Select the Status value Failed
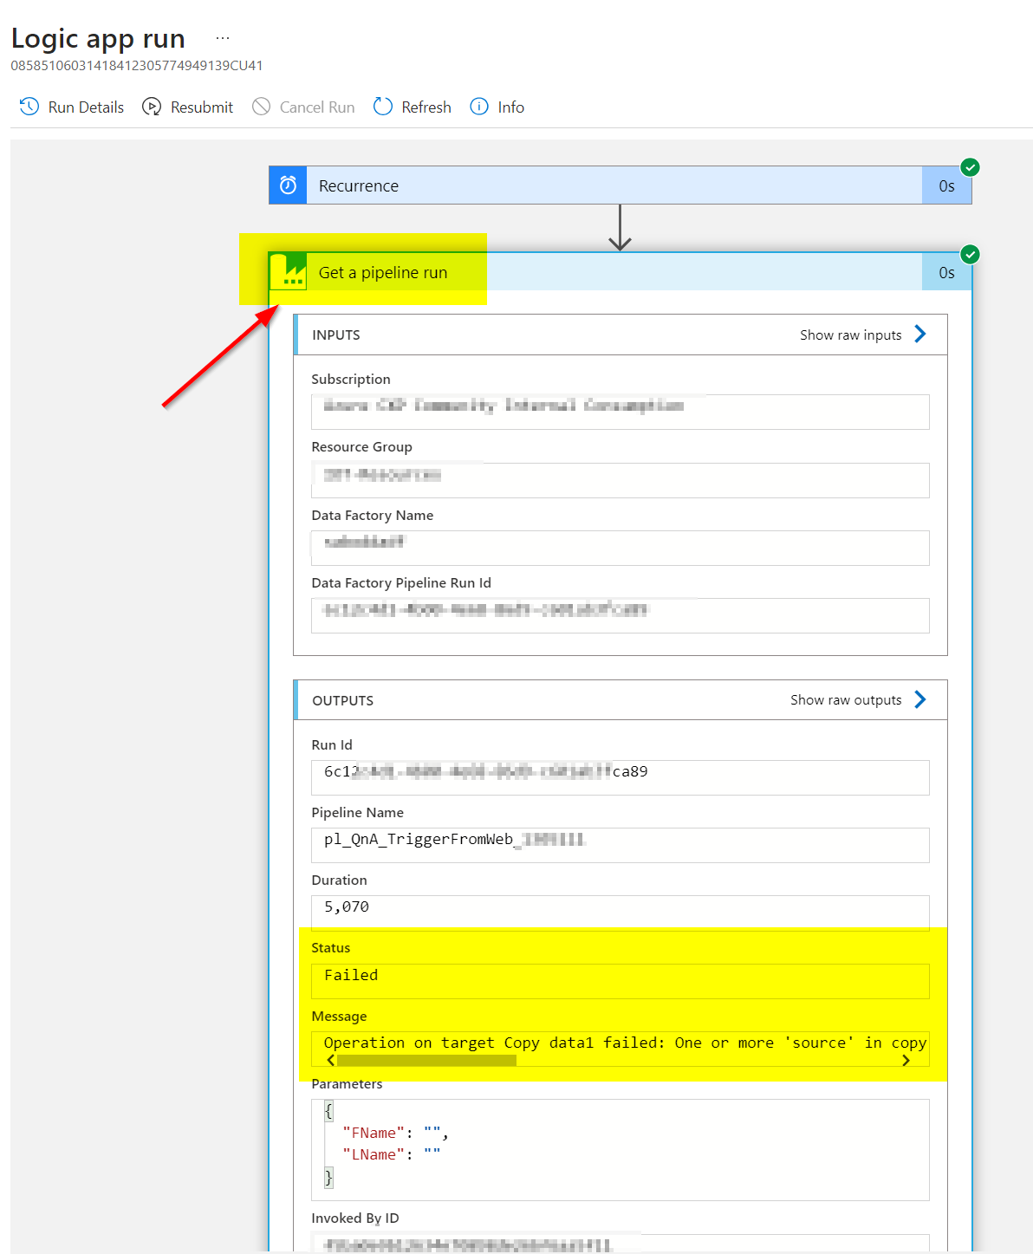The image size is (1033, 1254). (351, 975)
